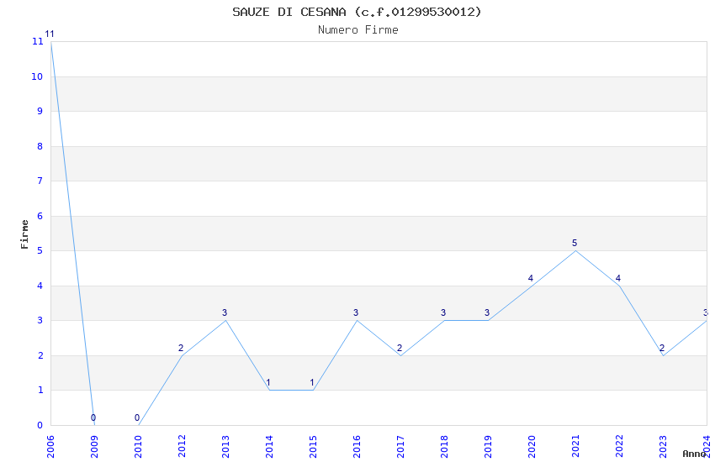715x462 pixels.
Task: Select x-axis year label 2019
Action: point(488,447)
